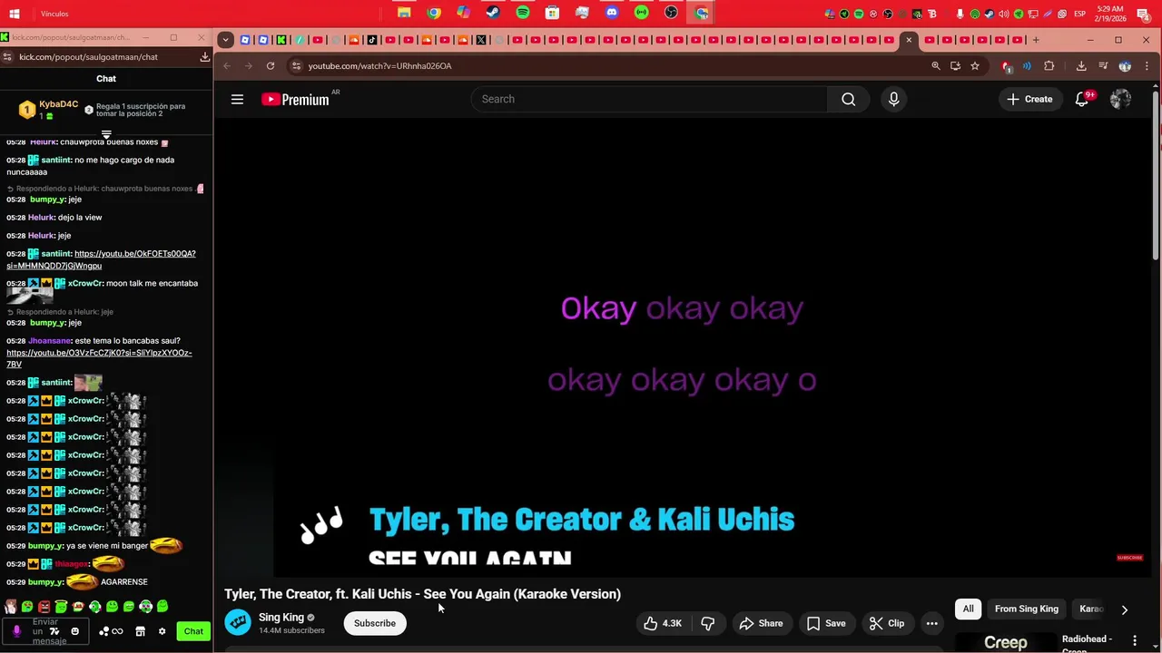The height and width of the screenshot is (653, 1162).
Task: Create a clip of this video
Action: point(886,623)
